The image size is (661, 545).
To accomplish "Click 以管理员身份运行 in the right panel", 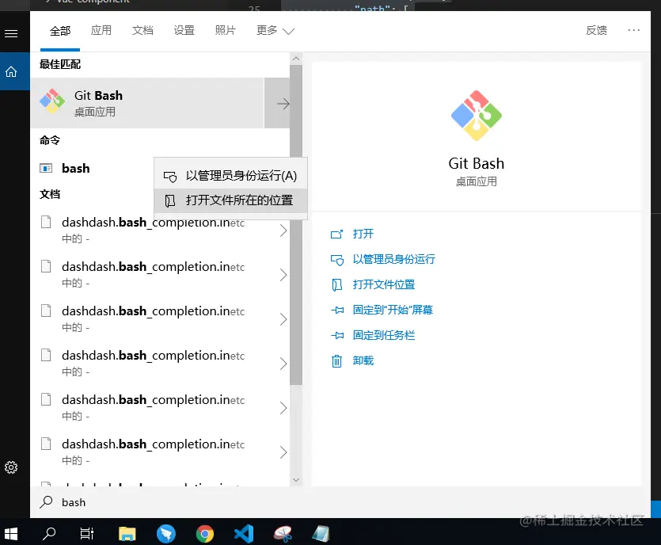I will point(393,259).
